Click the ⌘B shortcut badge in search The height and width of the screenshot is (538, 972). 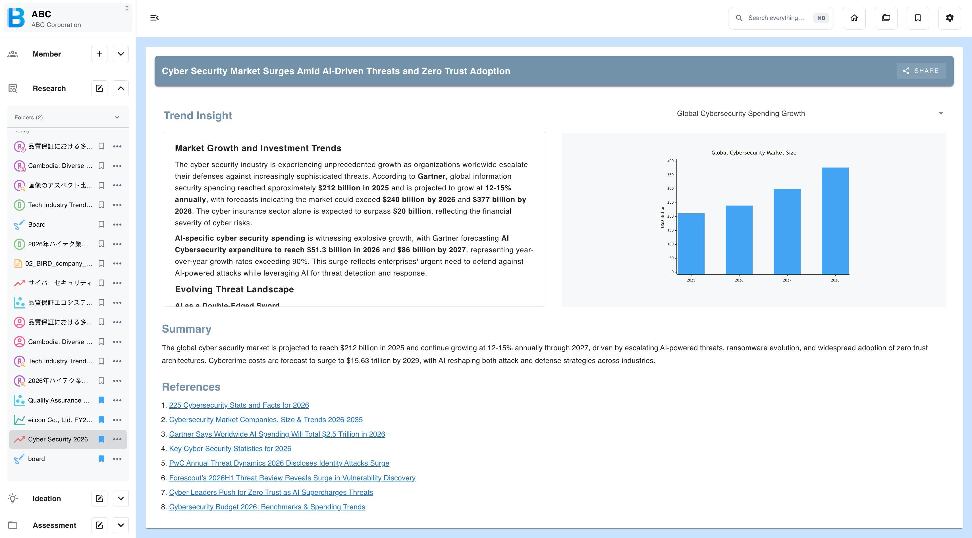(821, 18)
